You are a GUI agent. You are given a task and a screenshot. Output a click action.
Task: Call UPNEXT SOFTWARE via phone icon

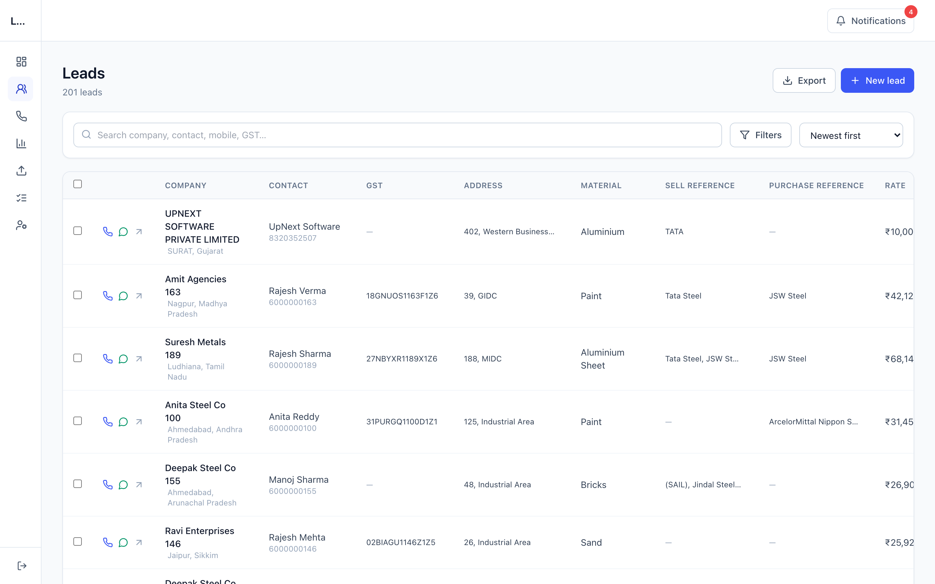108,231
